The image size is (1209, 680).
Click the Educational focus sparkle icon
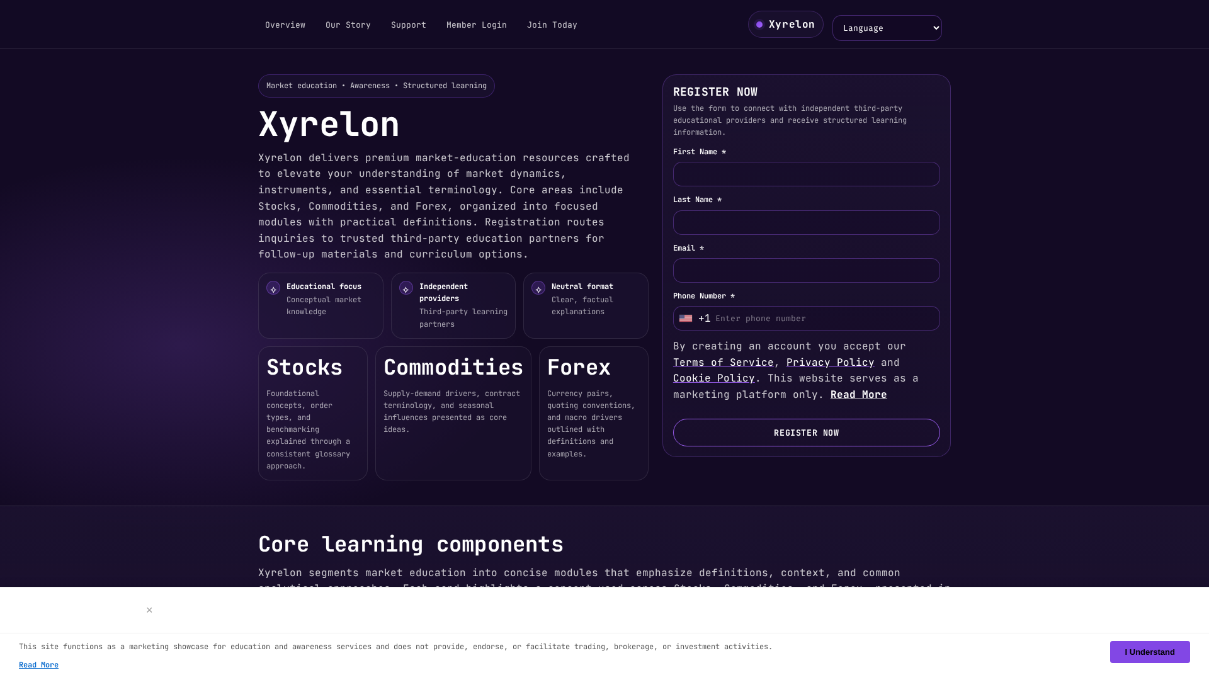coord(273,288)
